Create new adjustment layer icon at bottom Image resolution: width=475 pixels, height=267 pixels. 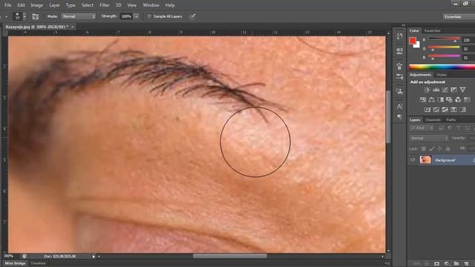pos(447,264)
